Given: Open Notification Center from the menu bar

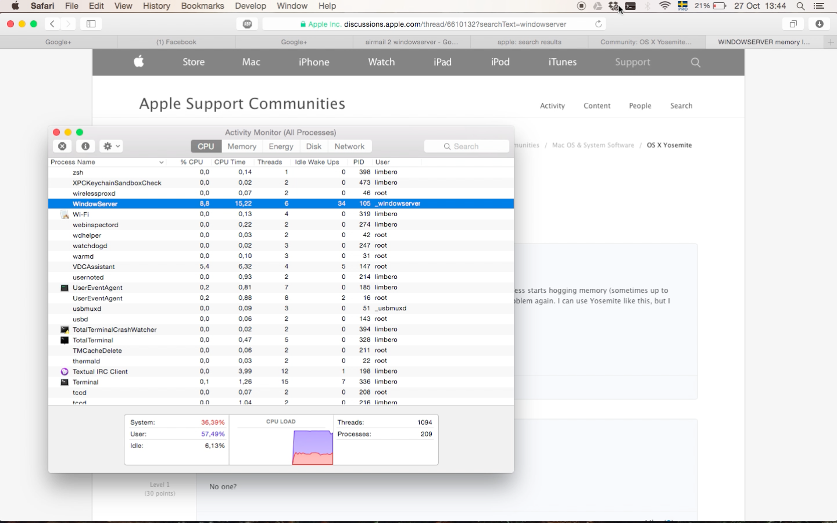Looking at the screenshot, I should [819, 6].
